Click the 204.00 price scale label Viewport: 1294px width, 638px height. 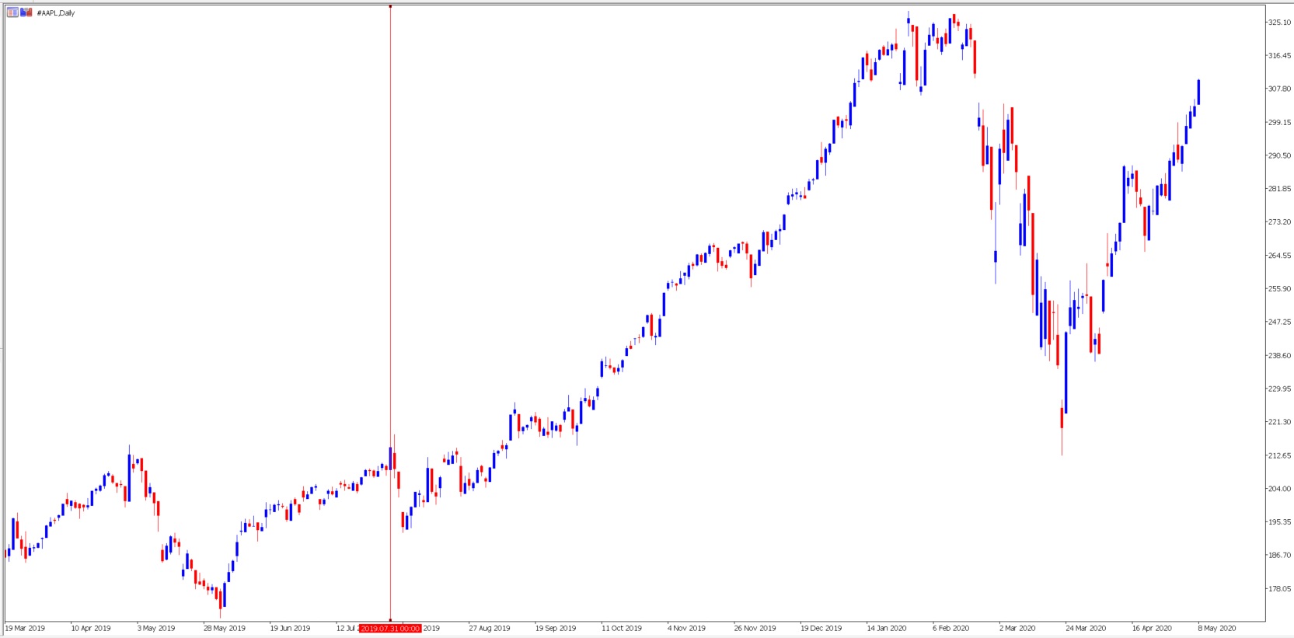coord(1279,489)
